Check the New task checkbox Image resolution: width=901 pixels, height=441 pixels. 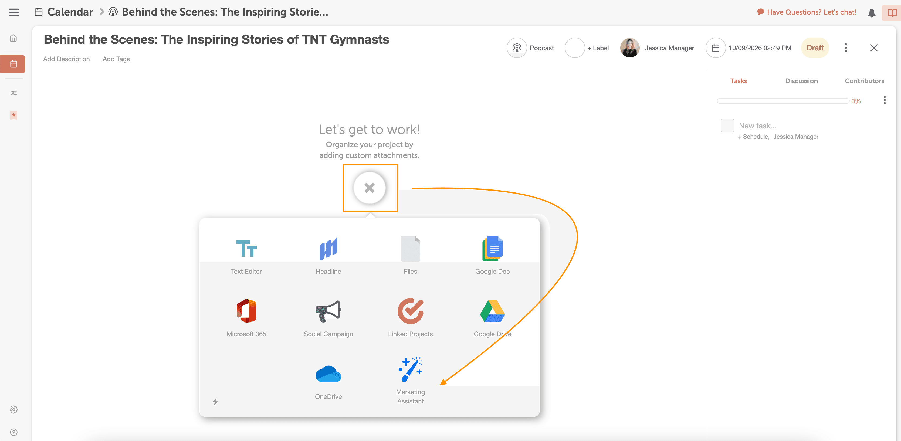(727, 125)
